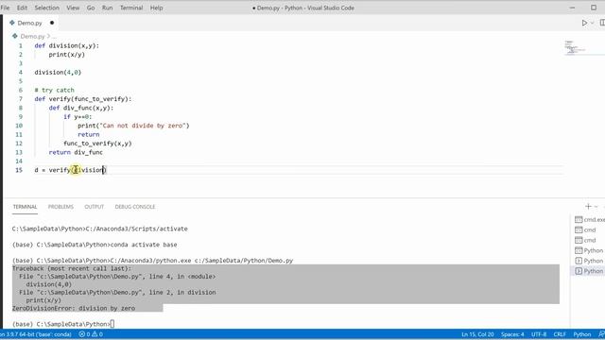Open the Help menu
The height and width of the screenshot is (340, 605).
click(156, 8)
